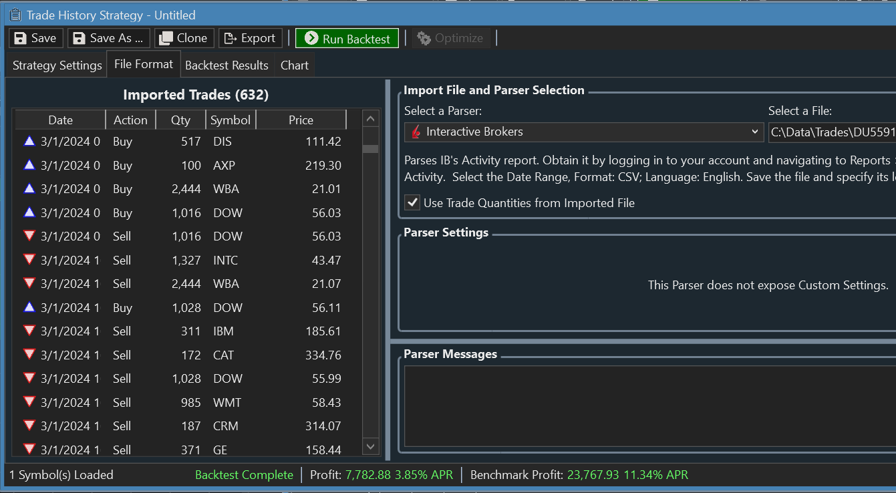Click the Interactive Brokers parser icon
This screenshot has height=493, width=896.
point(416,132)
